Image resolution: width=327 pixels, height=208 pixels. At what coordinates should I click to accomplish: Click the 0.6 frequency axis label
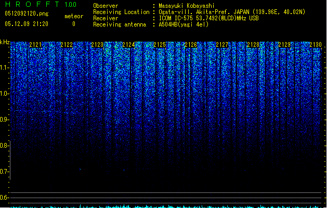[x=5, y=198]
